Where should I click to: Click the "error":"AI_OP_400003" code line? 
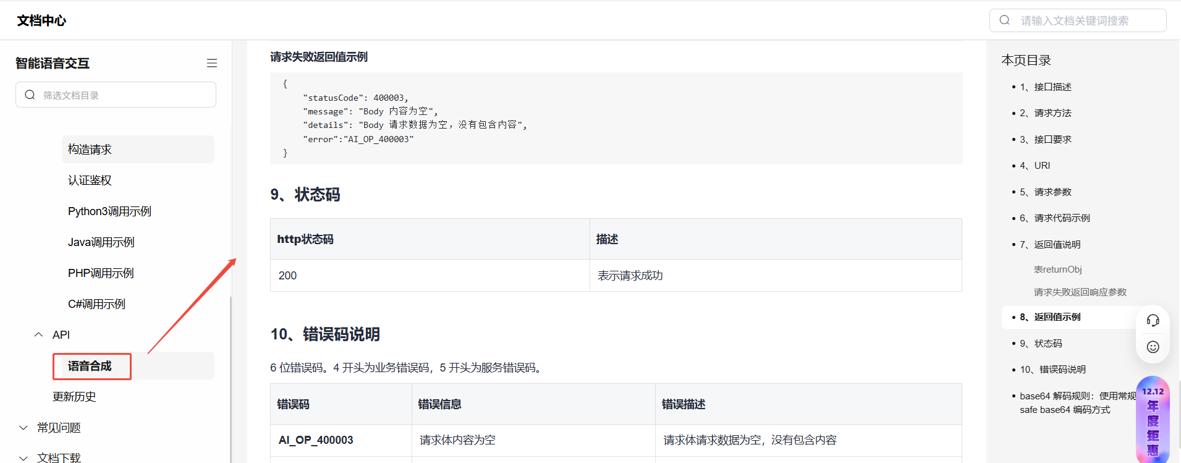pyautogui.click(x=358, y=139)
